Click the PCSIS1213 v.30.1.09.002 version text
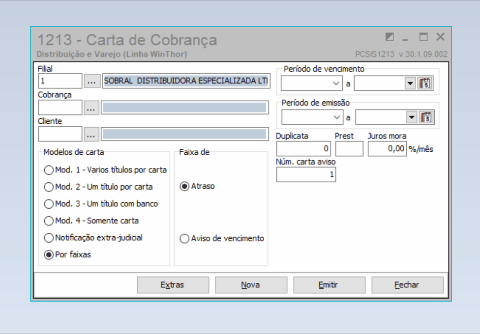The width and height of the screenshot is (480, 334). (401, 55)
